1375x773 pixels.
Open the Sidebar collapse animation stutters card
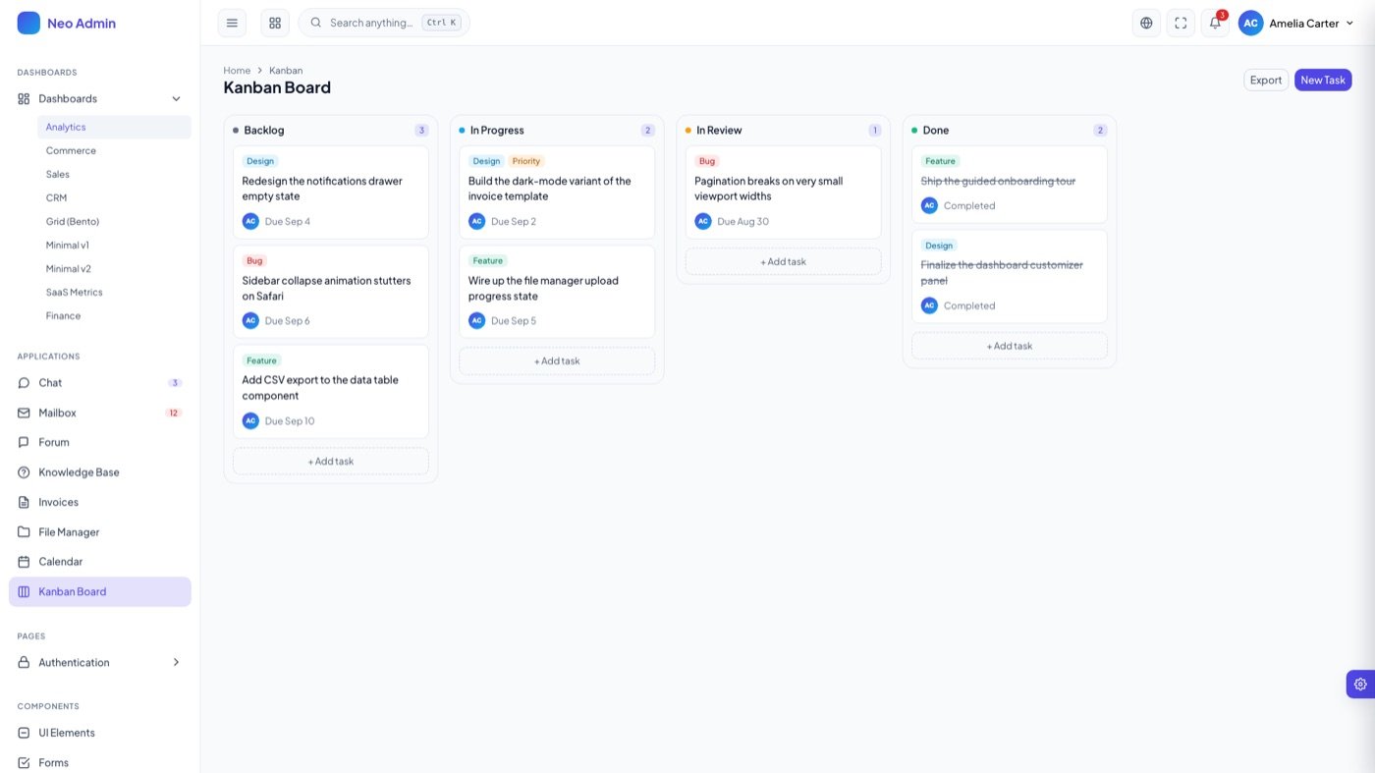(x=331, y=292)
